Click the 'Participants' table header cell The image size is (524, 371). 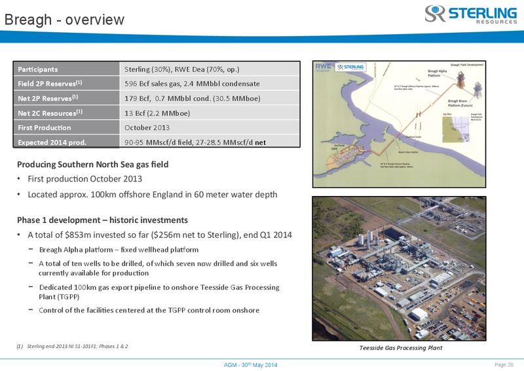coord(66,69)
